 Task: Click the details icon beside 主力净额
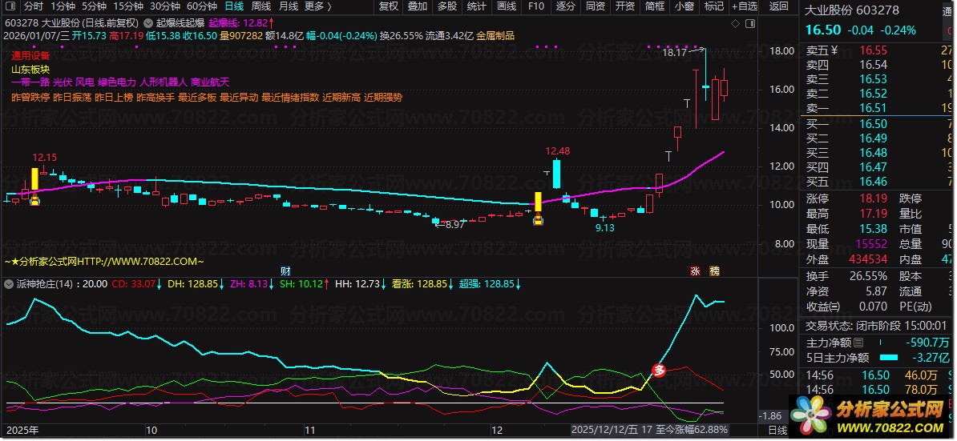click(x=859, y=343)
